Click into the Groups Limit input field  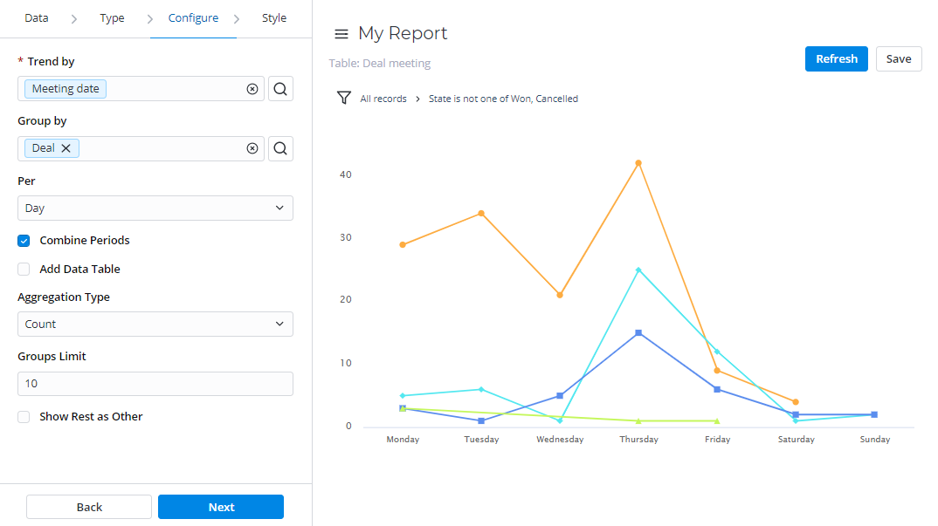155,384
